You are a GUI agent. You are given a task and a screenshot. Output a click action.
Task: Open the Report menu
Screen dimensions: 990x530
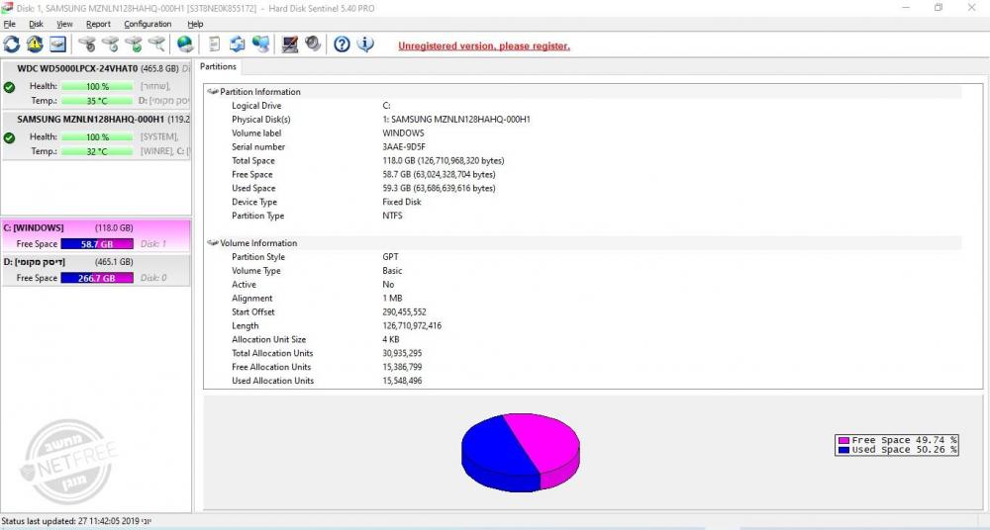(x=98, y=24)
